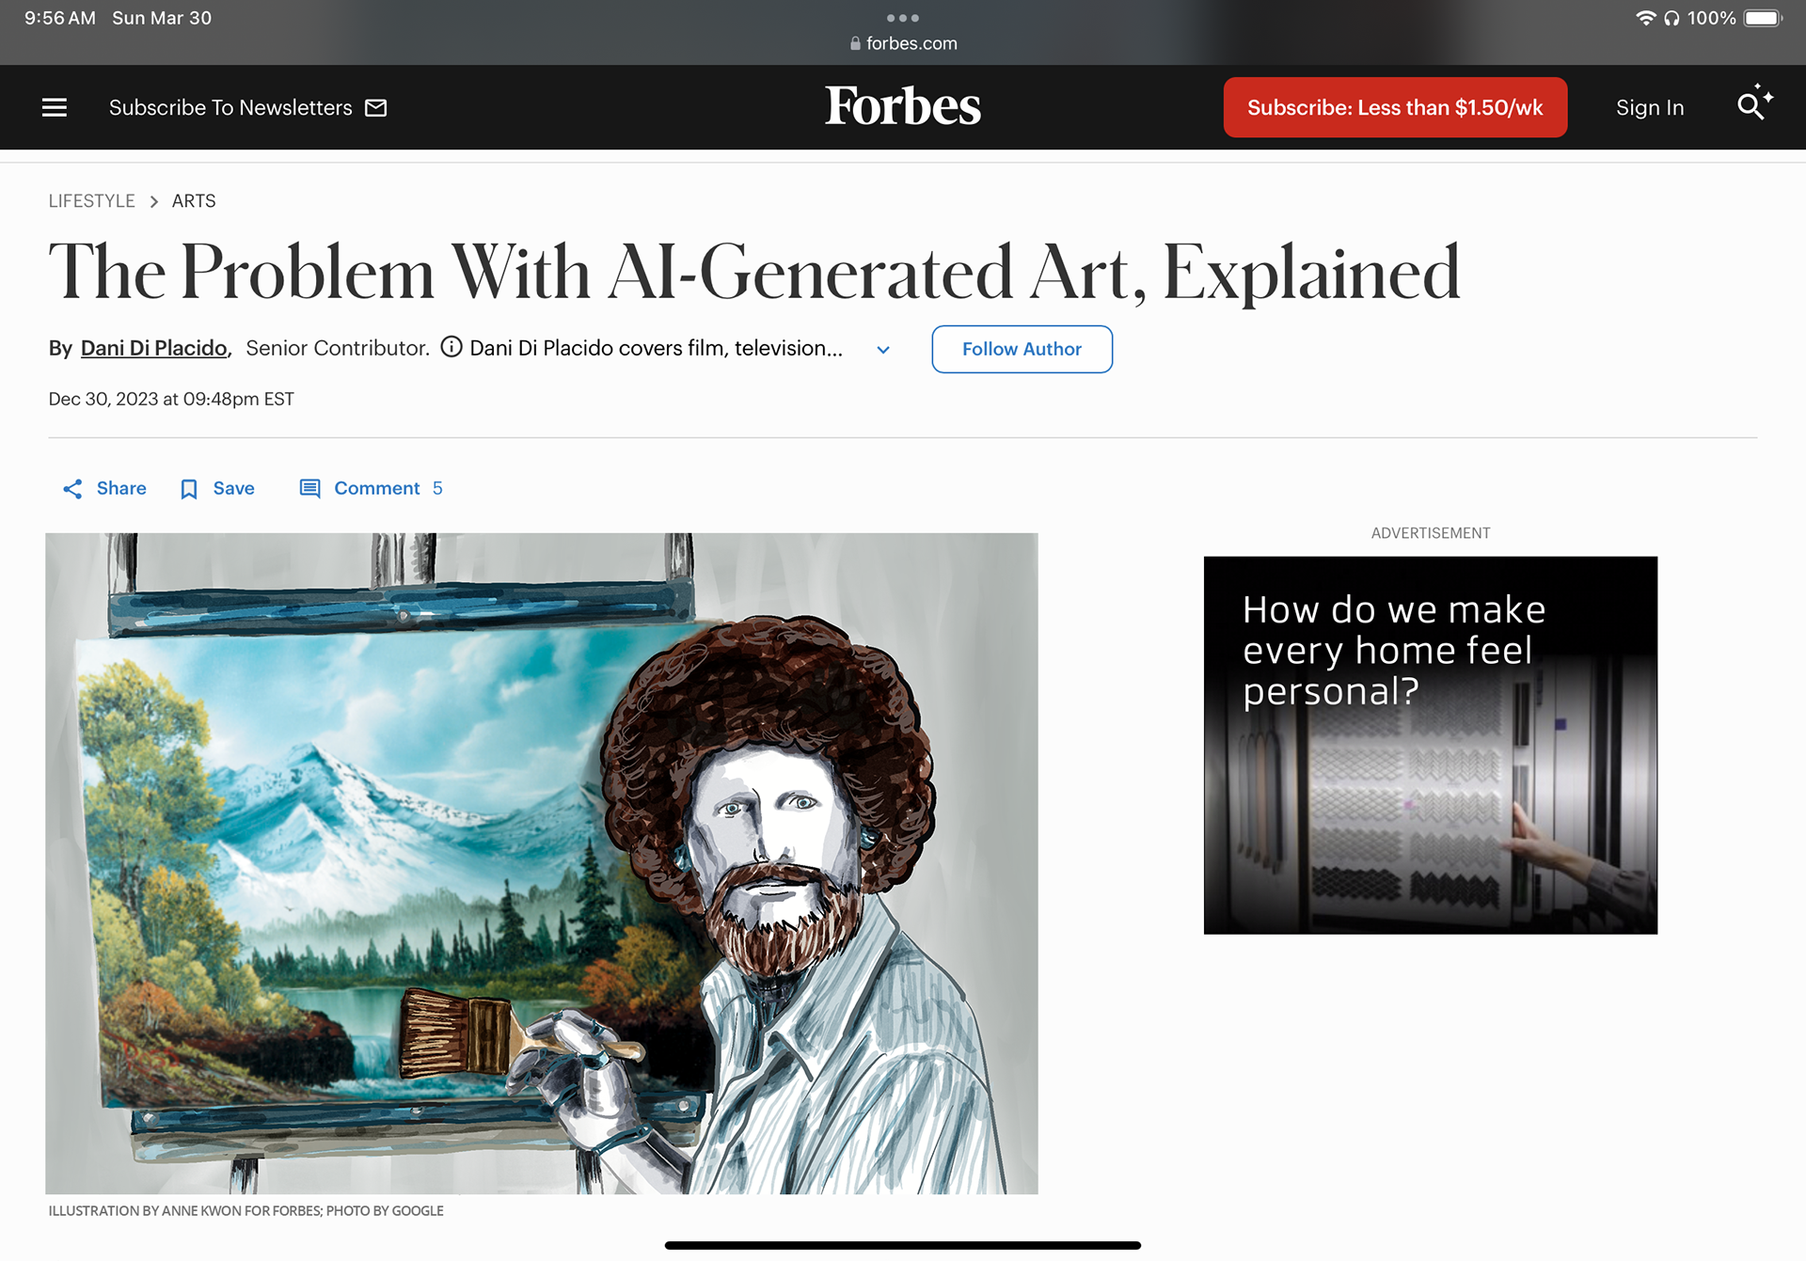The image size is (1806, 1261).
Task: Go to the LIFESTYLE breadcrumb
Action: 92,201
